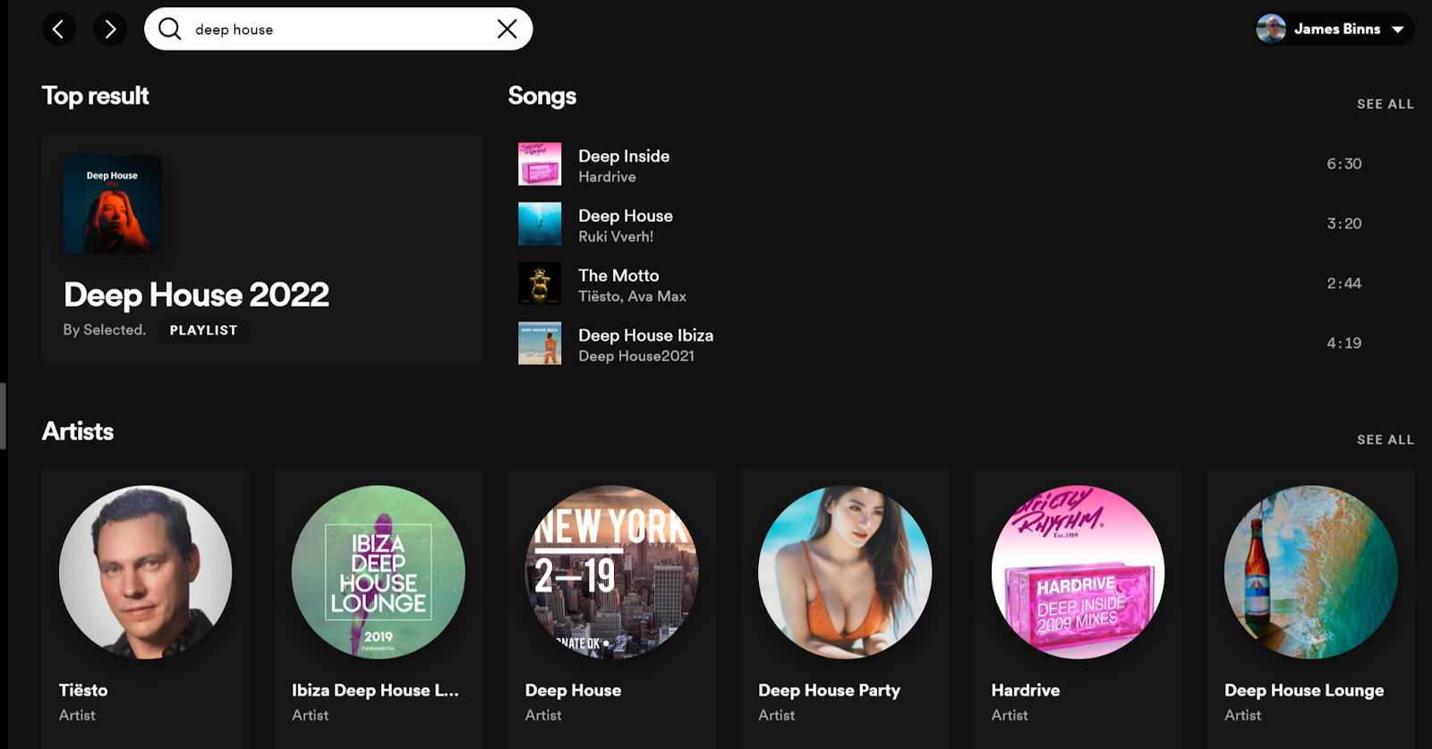Click The Motto album art
Viewport: 1432px width, 749px height.
(x=540, y=284)
